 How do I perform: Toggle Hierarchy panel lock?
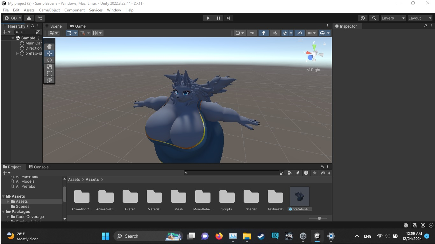(32, 26)
